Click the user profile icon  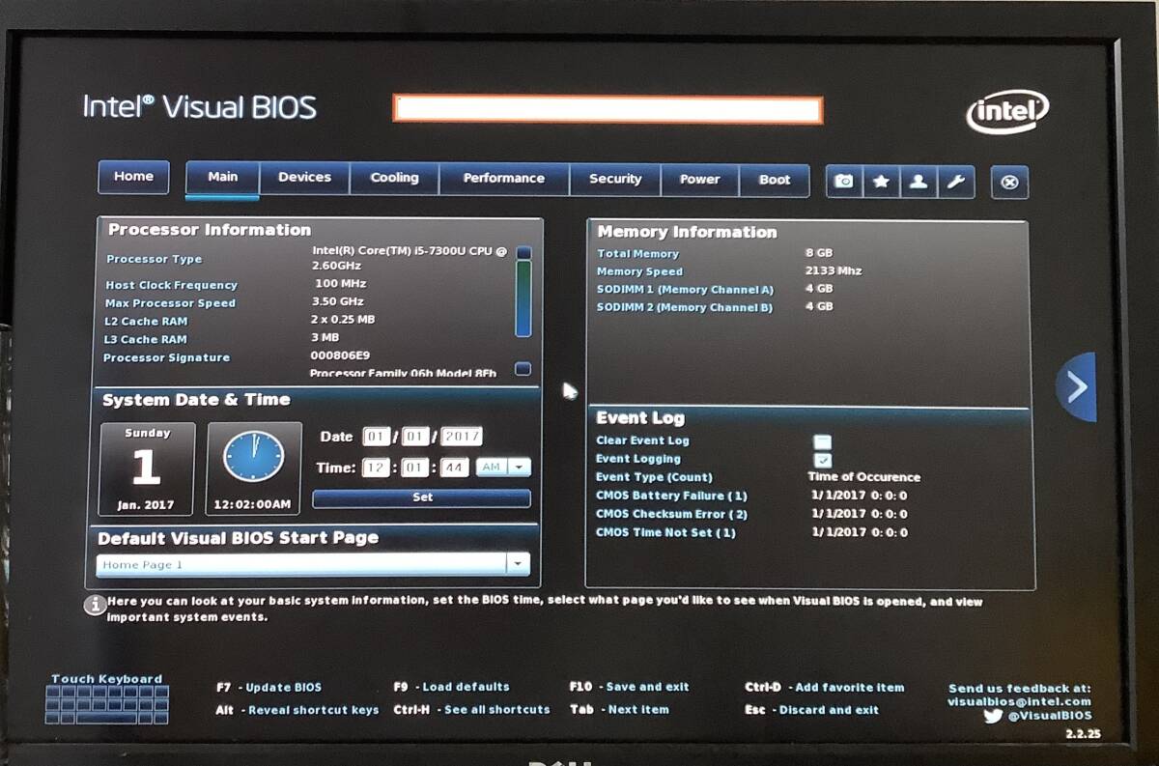click(x=918, y=182)
